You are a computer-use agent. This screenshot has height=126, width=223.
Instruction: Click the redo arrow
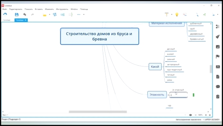pos(32,14)
